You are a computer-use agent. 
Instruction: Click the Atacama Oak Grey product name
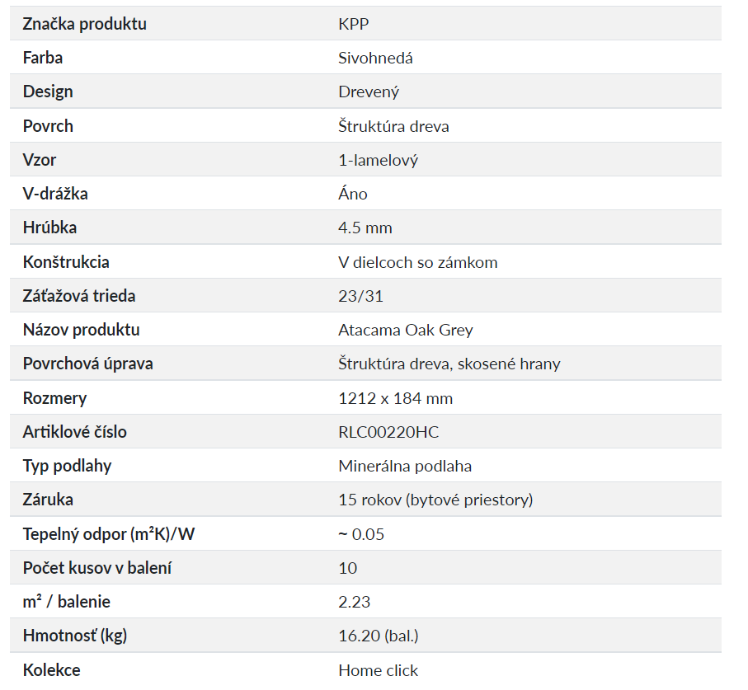405,330
